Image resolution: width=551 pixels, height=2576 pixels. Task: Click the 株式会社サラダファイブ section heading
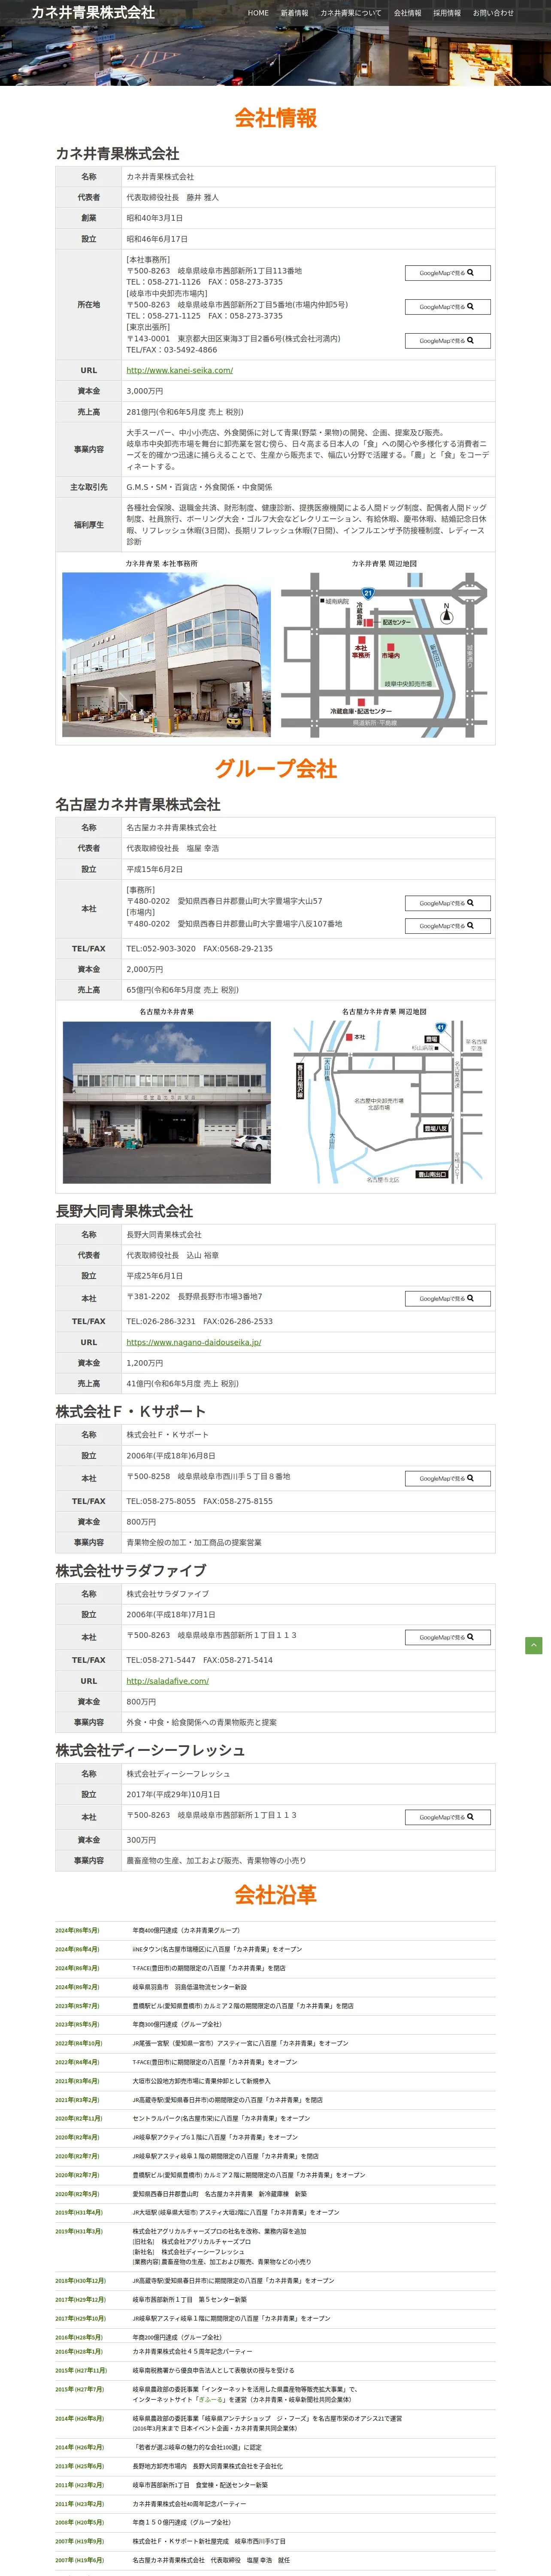point(131,1571)
